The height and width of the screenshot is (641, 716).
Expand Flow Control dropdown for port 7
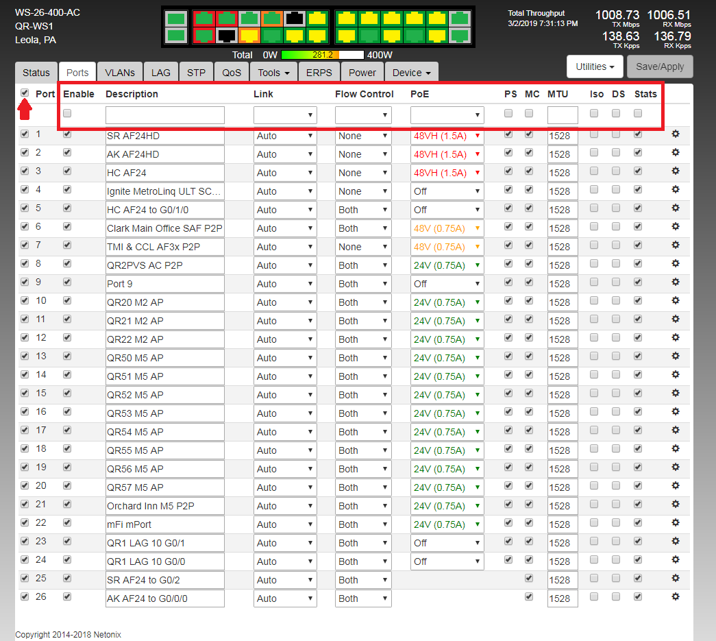[363, 247]
